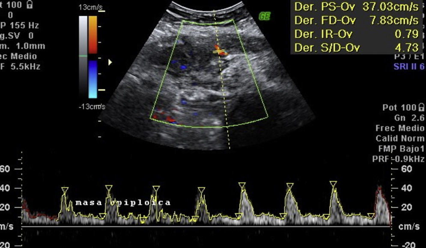Select the Der. S/D-Ov ratio row

pyautogui.click(x=356, y=48)
